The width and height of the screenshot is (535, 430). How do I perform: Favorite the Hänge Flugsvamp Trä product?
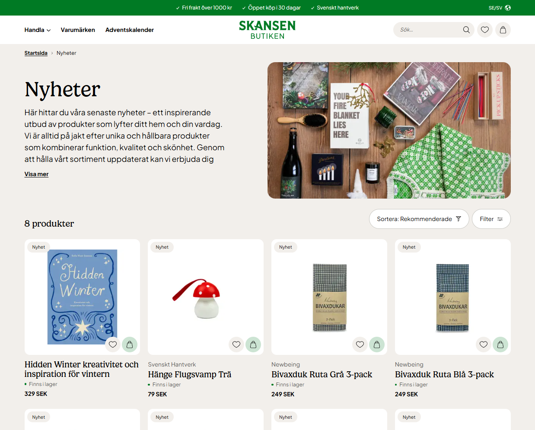click(x=236, y=345)
